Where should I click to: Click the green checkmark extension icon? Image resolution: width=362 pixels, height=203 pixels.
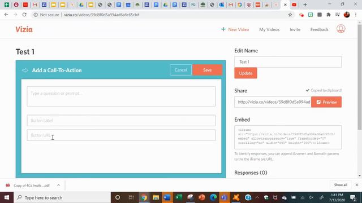pyautogui.click(x=311, y=15)
